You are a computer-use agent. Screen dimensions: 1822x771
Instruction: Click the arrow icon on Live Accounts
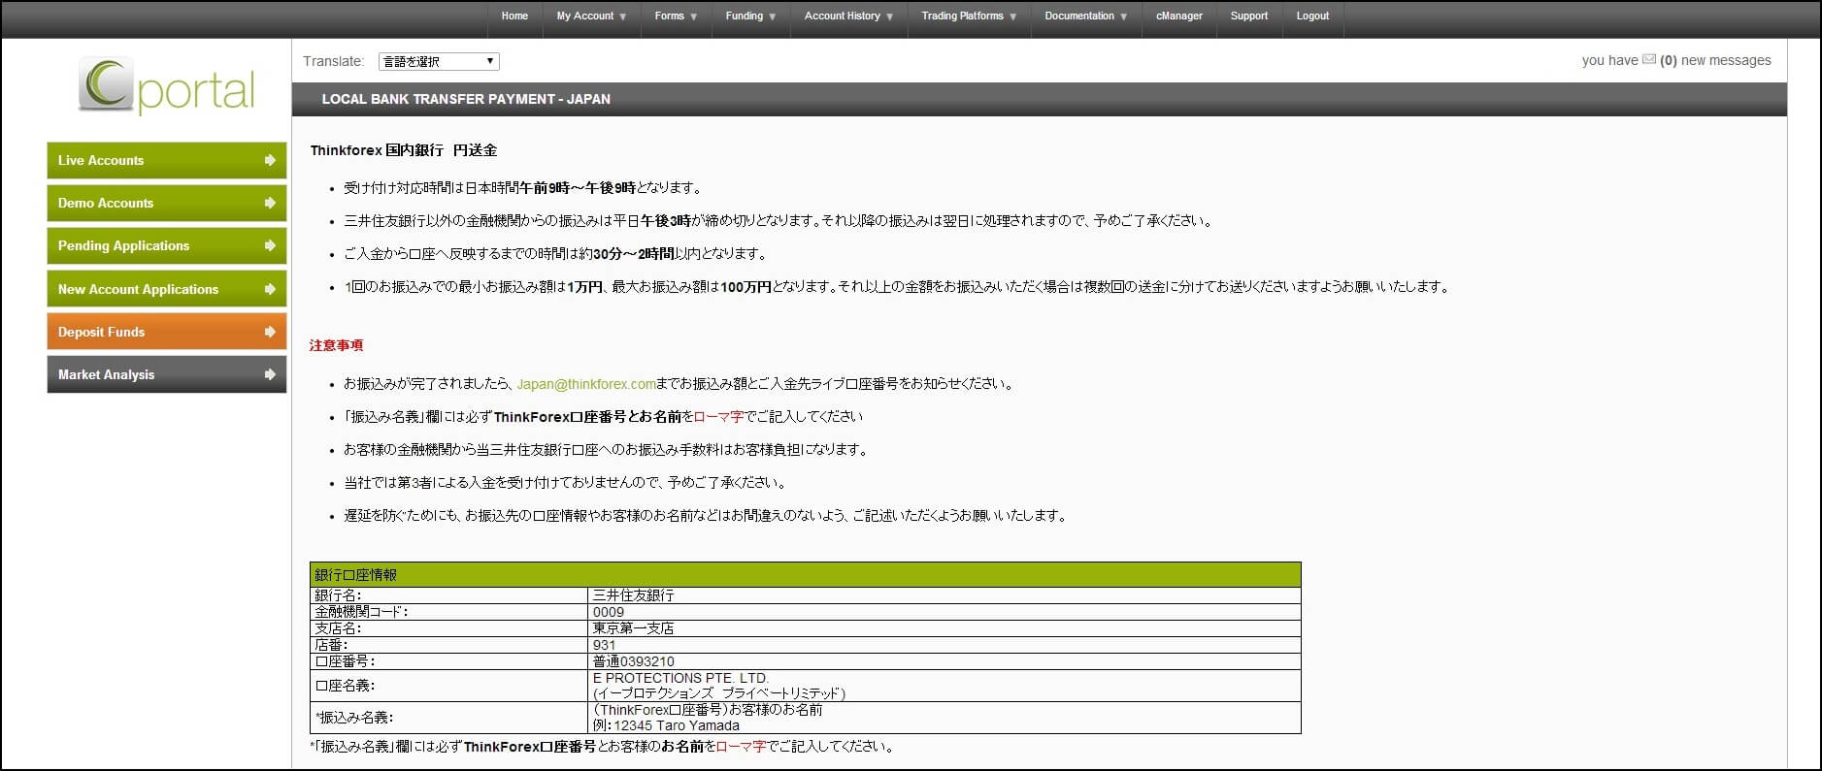(270, 160)
